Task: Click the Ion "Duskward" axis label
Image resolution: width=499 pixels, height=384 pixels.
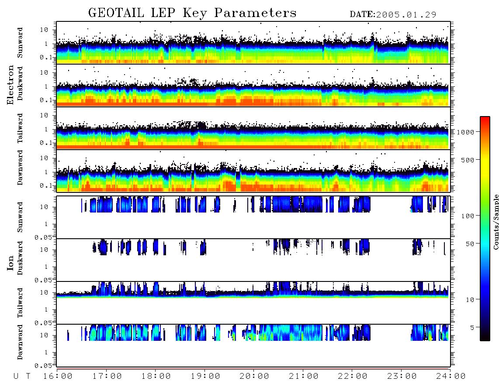Action: (20, 258)
